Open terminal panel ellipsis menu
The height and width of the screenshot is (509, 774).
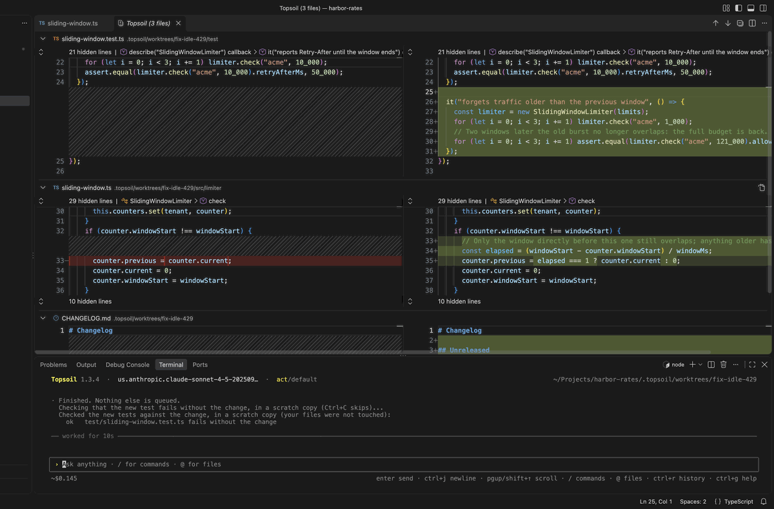736,365
